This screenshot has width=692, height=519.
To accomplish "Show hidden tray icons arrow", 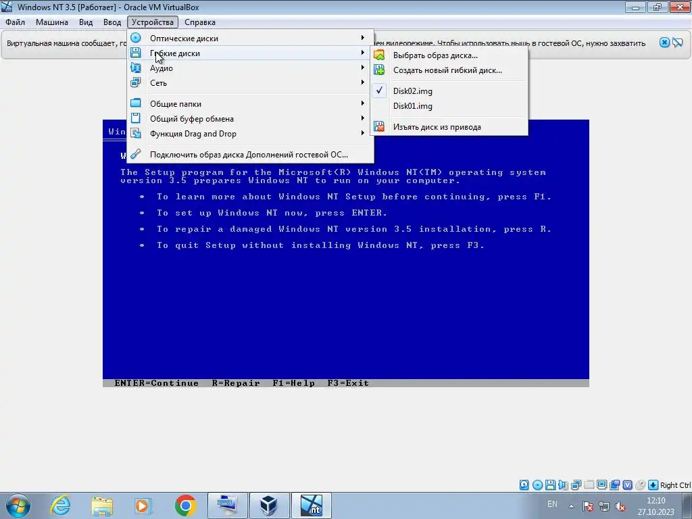I will (571, 505).
